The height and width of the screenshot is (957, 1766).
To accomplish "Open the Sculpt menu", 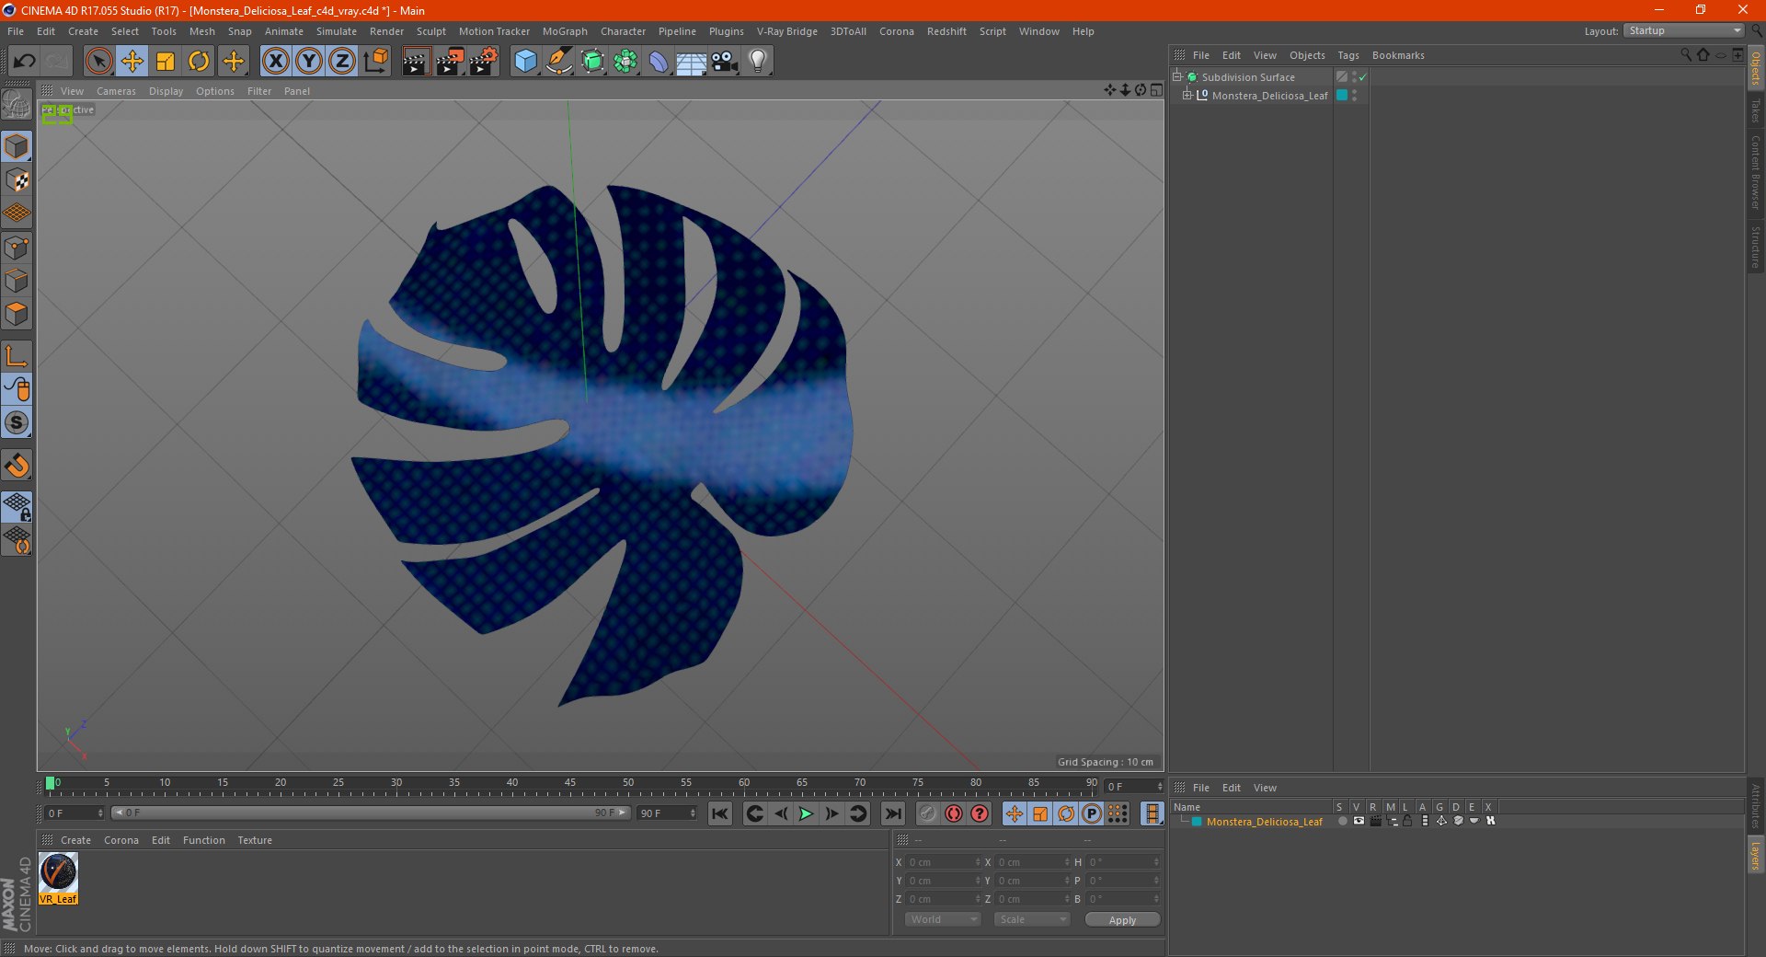I will (430, 31).
